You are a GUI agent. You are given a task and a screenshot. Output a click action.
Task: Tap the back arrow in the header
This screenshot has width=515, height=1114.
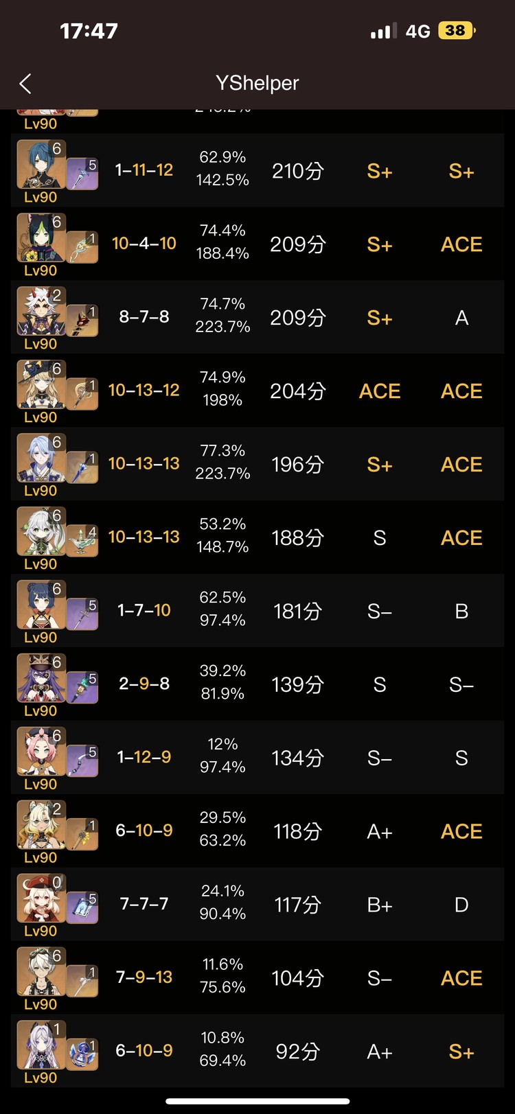[x=25, y=84]
